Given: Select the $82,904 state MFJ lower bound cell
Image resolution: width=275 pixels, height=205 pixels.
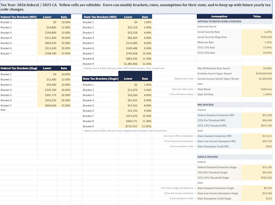Looking at the screenshot, I should [x=128, y=38].
